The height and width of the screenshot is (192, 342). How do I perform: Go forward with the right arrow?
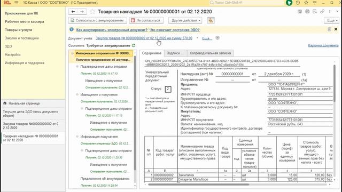point(82,12)
